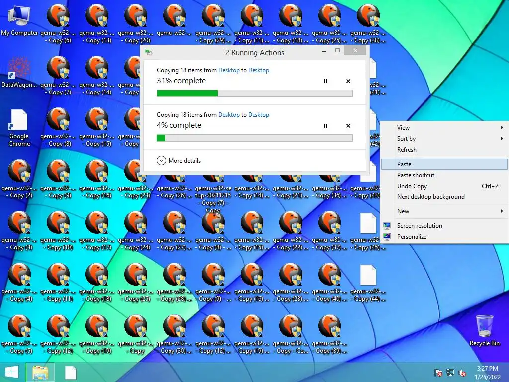Choose Paste from the context menu
Viewport: 509px width, 382px height.
tap(444, 164)
